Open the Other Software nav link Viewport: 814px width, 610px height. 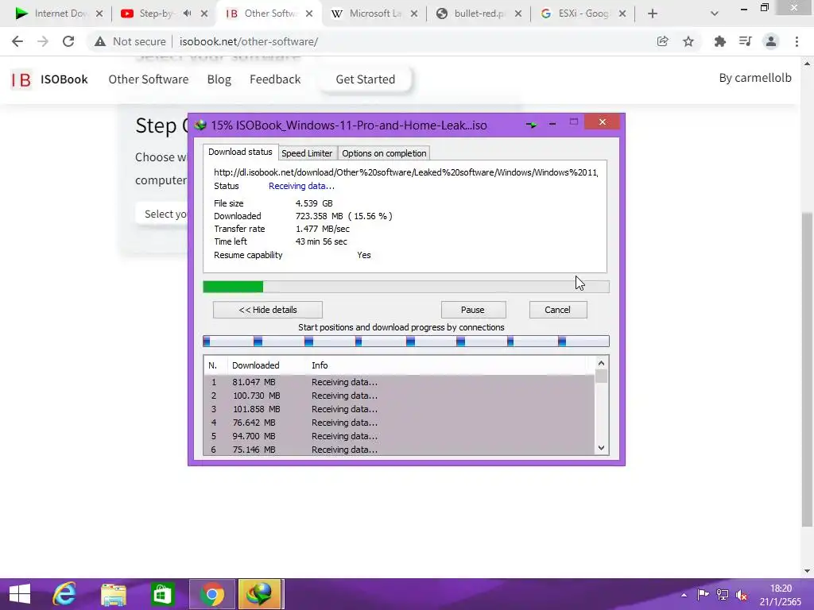pyautogui.click(x=149, y=79)
